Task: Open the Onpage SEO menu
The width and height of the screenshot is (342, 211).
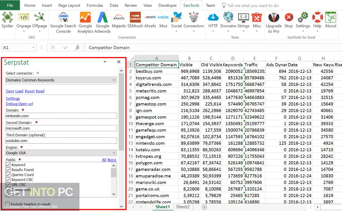Action: point(24,22)
